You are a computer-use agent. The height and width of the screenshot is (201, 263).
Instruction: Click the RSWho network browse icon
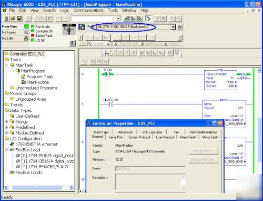click(180, 27)
